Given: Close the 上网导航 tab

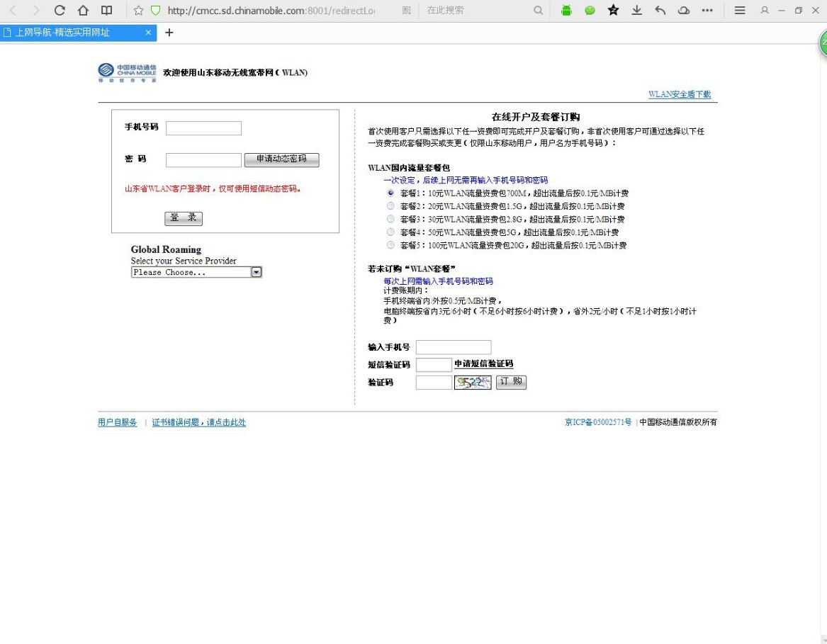Looking at the screenshot, I should (148, 33).
